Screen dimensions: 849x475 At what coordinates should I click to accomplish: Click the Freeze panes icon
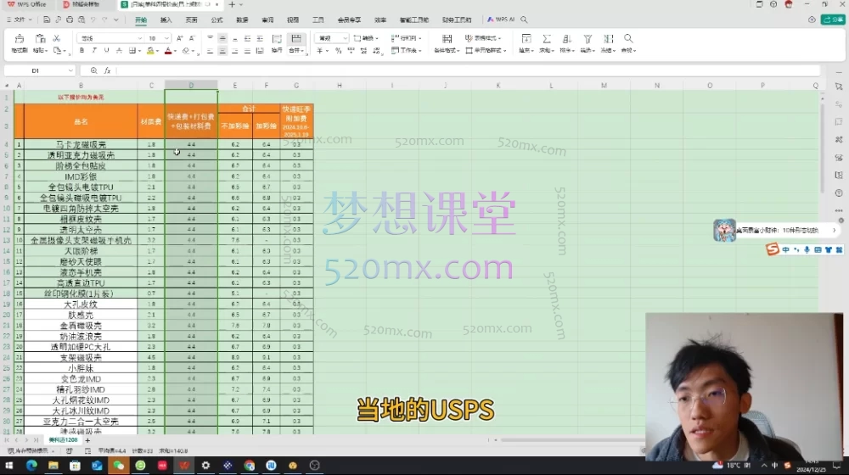click(608, 39)
